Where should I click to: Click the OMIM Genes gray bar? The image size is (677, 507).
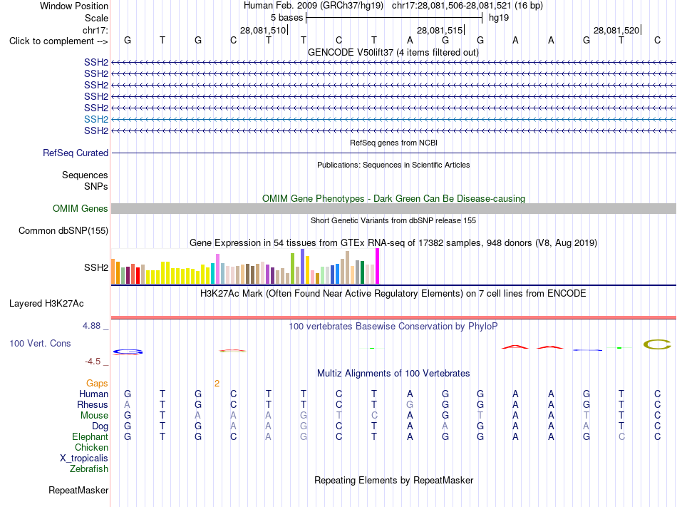(393, 209)
